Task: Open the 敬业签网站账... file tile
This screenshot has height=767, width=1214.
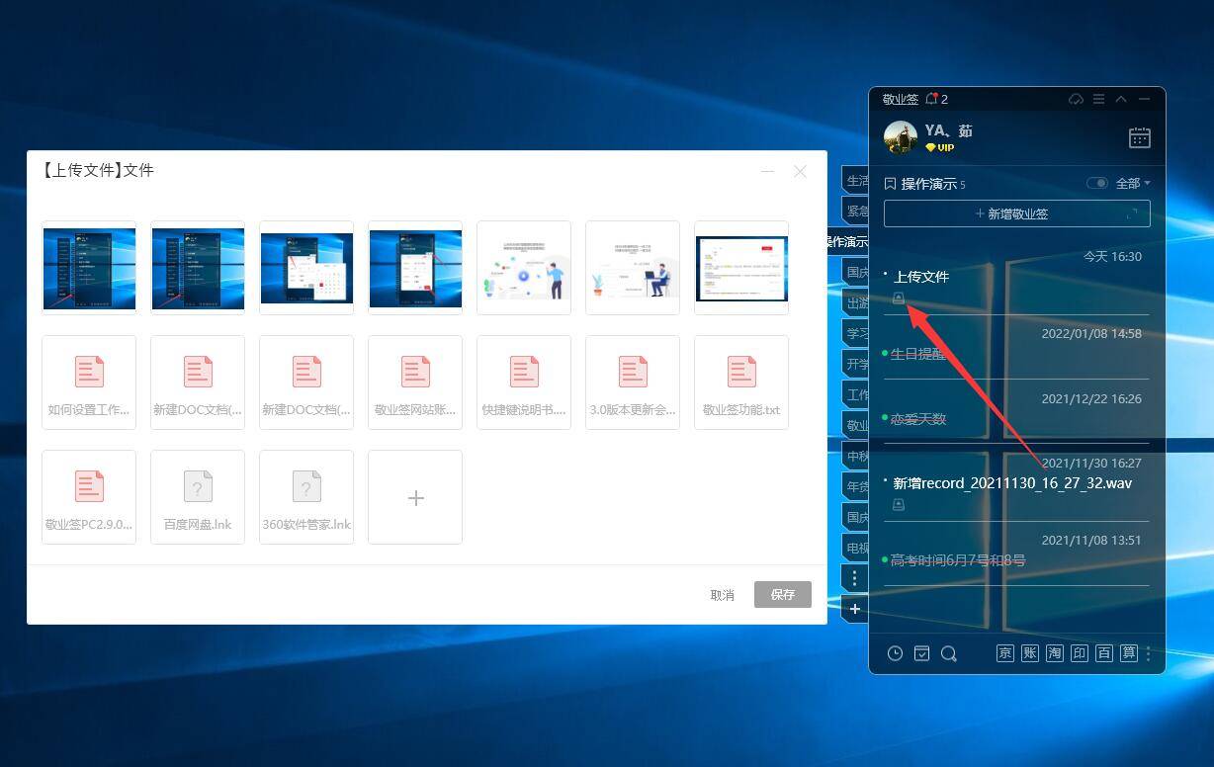Action: [415, 383]
